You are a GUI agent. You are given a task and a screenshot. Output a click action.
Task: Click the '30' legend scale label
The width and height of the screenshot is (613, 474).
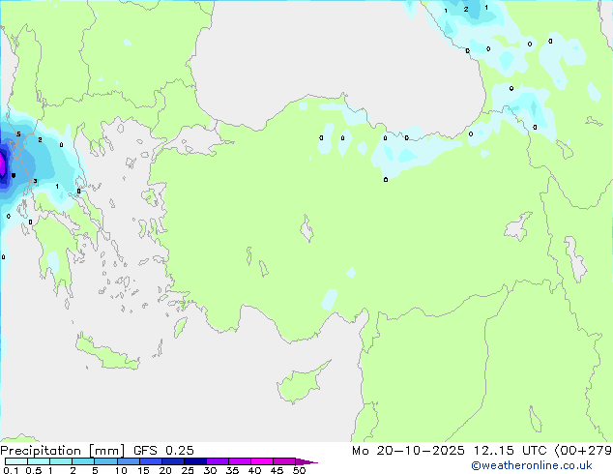(x=210, y=470)
